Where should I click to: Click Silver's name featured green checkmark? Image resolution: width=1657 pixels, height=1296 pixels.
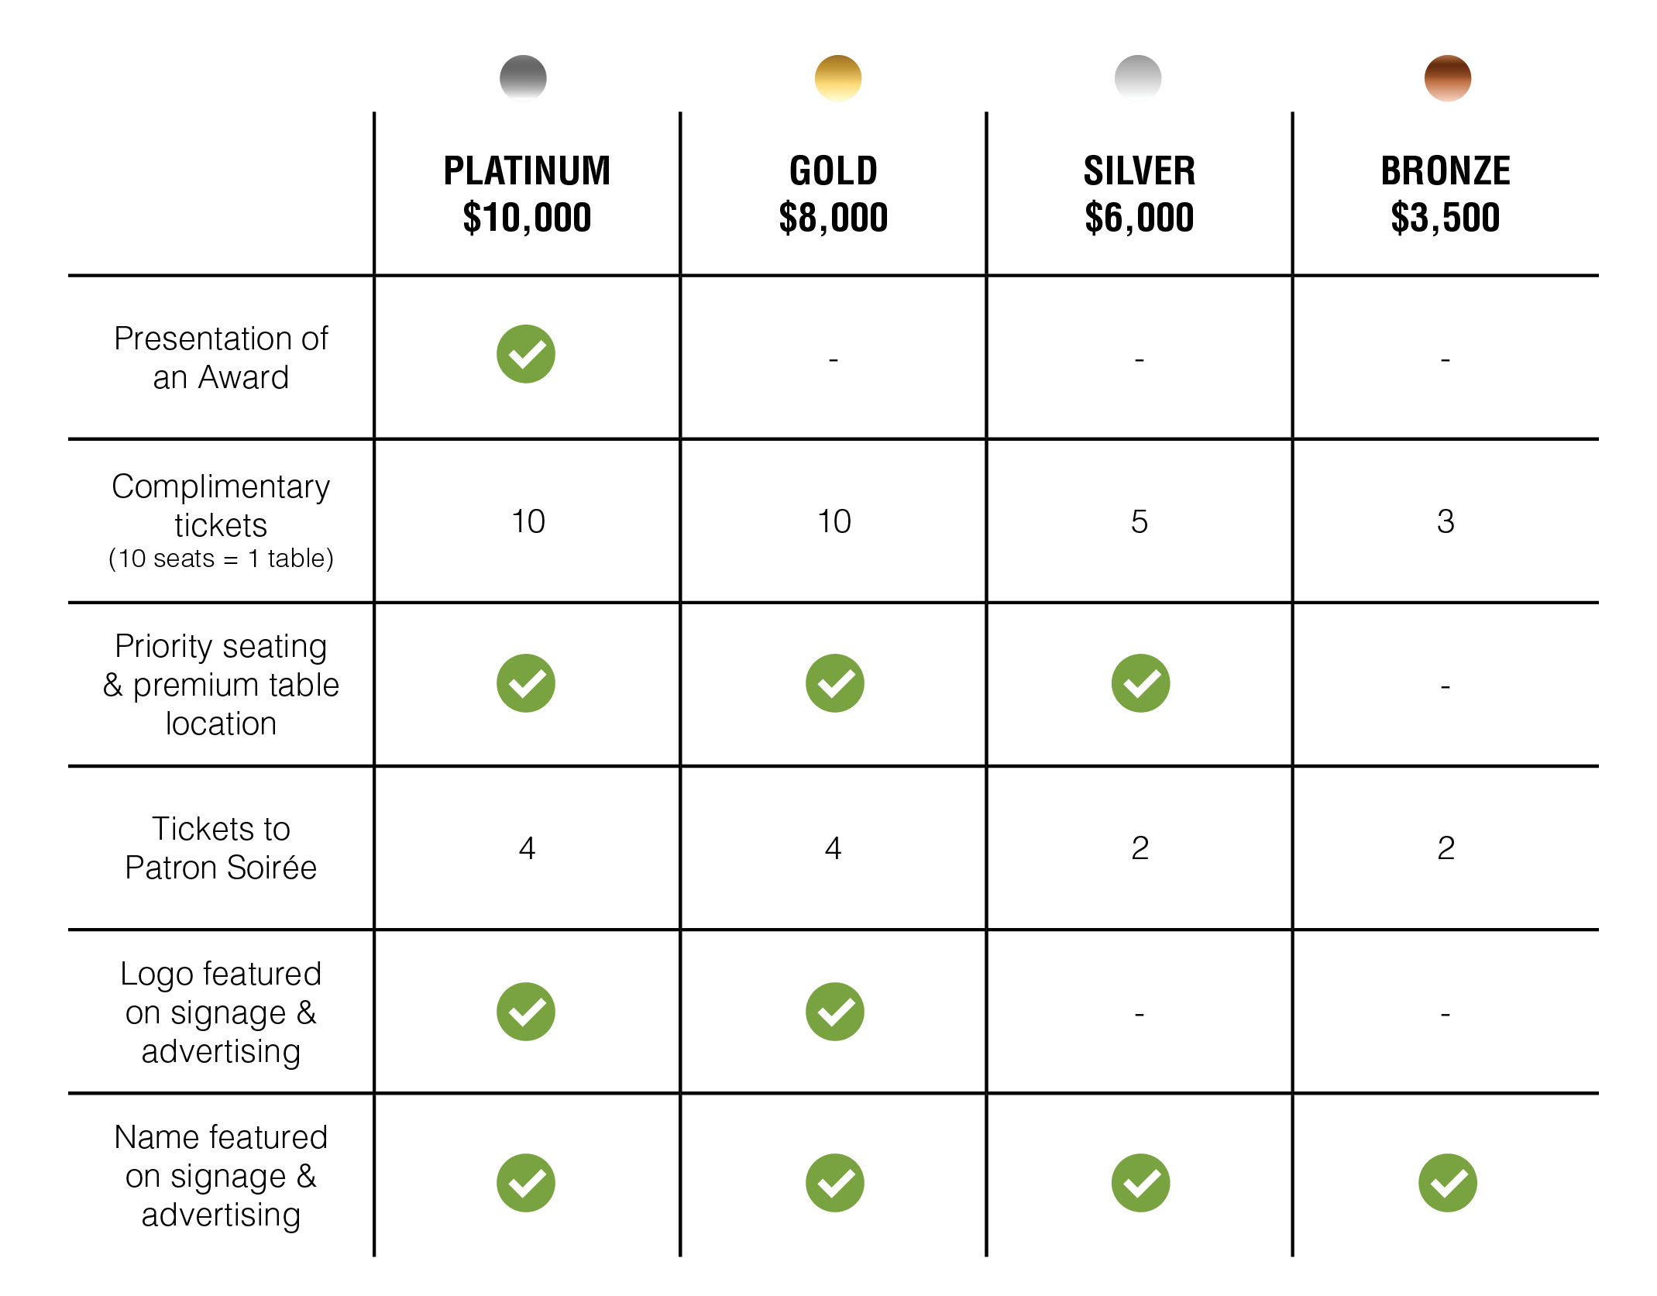click(1140, 1183)
